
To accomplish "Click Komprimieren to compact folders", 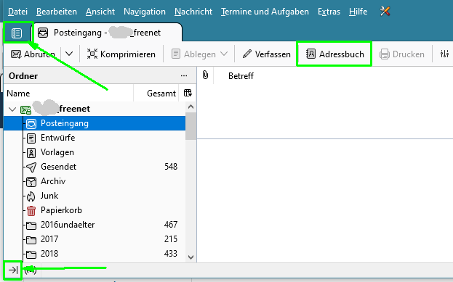I will 121,54.
